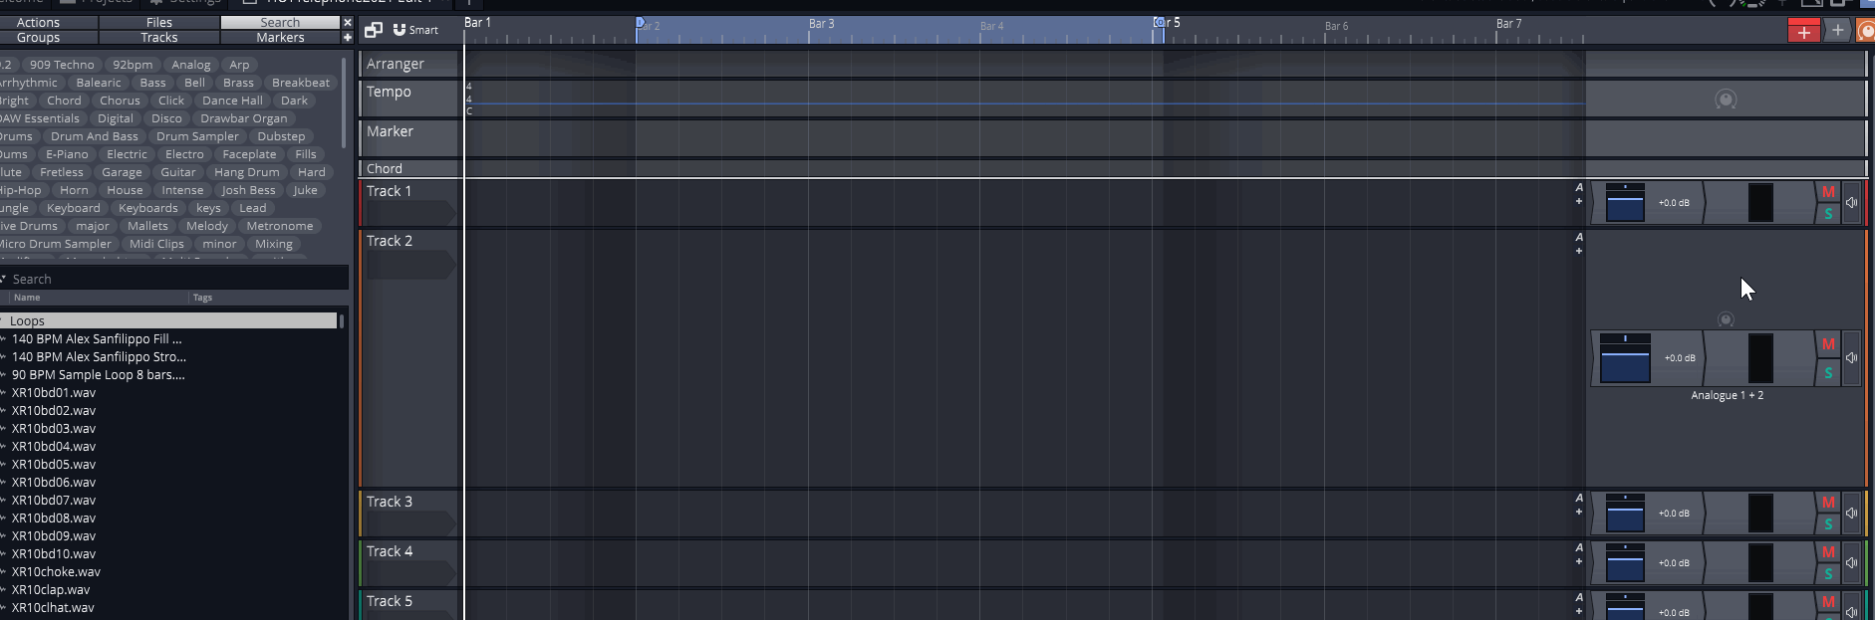Click the Track 2 automation A icon
1875x620 pixels.
tap(1579, 238)
